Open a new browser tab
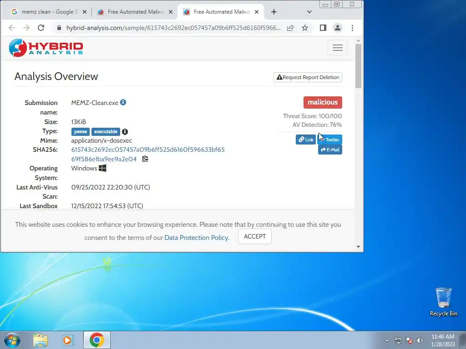This screenshot has height=349, width=466. (x=274, y=12)
